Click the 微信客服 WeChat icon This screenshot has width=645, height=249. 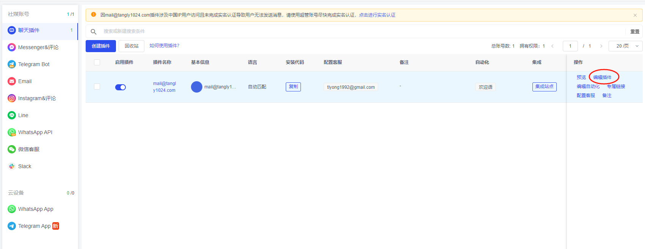click(12, 149)
